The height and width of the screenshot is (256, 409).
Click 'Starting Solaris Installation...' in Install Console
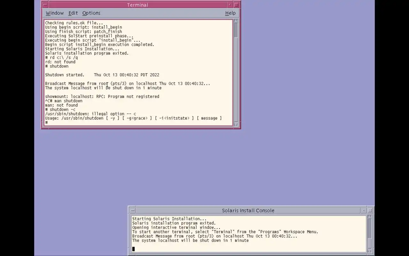click(169, 219)
